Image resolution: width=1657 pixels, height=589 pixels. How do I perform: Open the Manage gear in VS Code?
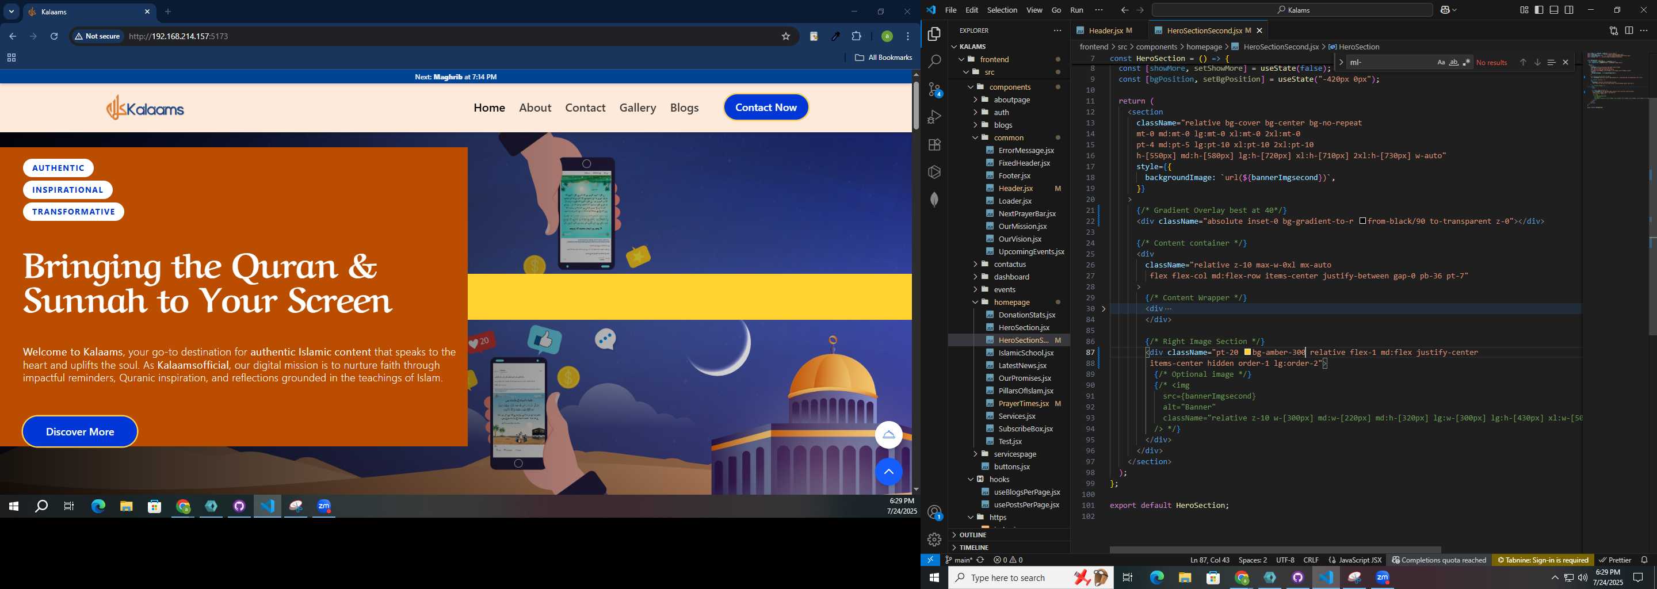pos(934,540)
